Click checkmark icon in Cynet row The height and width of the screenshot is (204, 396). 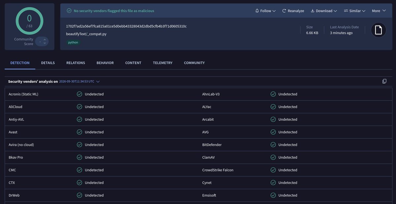[x=273, y=183]
